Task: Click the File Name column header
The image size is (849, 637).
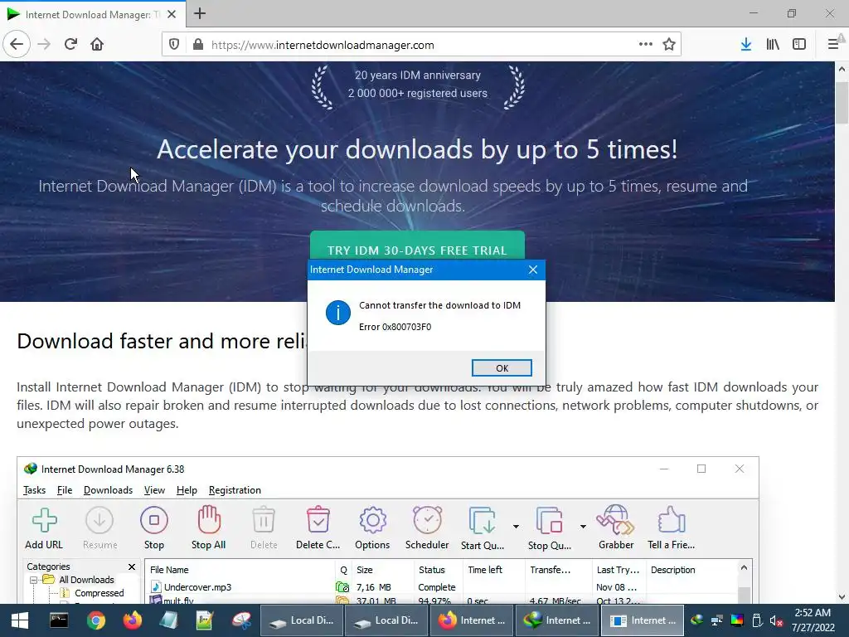Action: point(240,570)
